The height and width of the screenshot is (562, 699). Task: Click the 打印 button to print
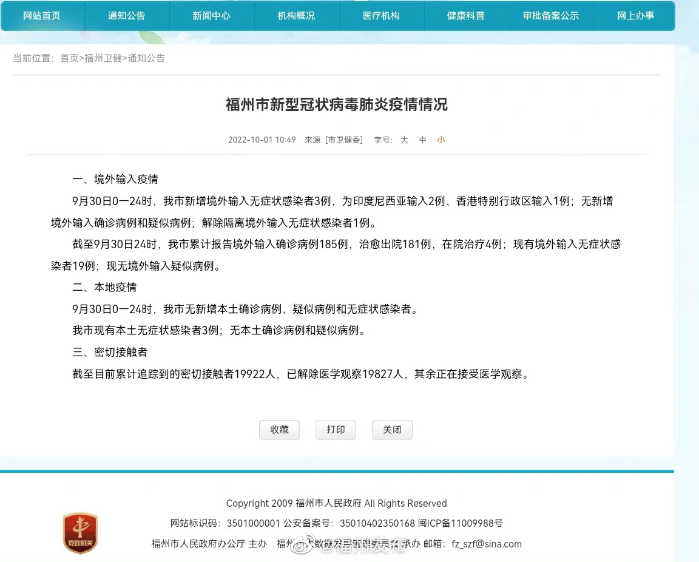336,430
